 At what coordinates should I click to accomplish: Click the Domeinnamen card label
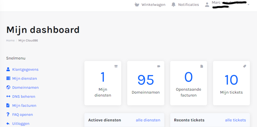pyautogui.click(x=146, y=92)
